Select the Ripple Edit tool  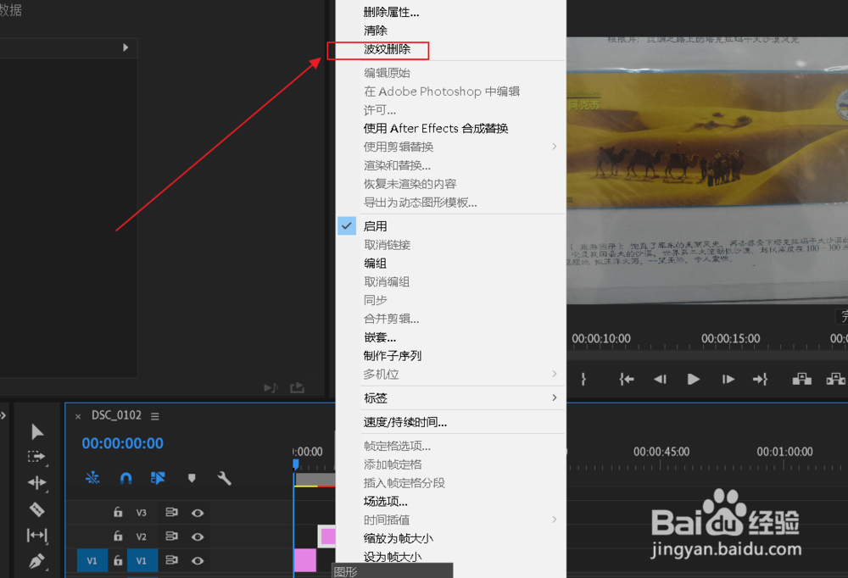pos(36,483)
